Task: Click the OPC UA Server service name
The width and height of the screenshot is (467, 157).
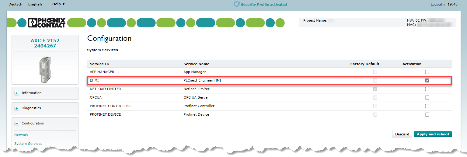Action: [x=196, y=97]
